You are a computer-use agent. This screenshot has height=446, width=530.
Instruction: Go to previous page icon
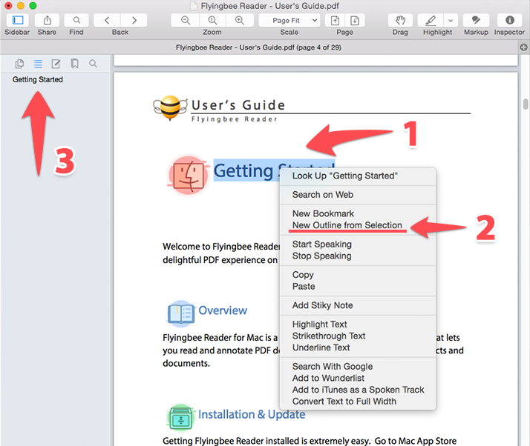[335, 21]
